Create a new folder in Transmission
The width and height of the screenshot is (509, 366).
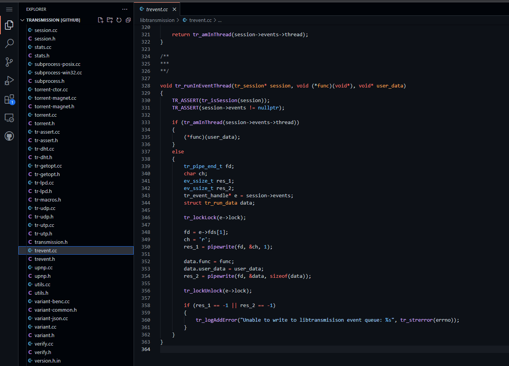110,20
